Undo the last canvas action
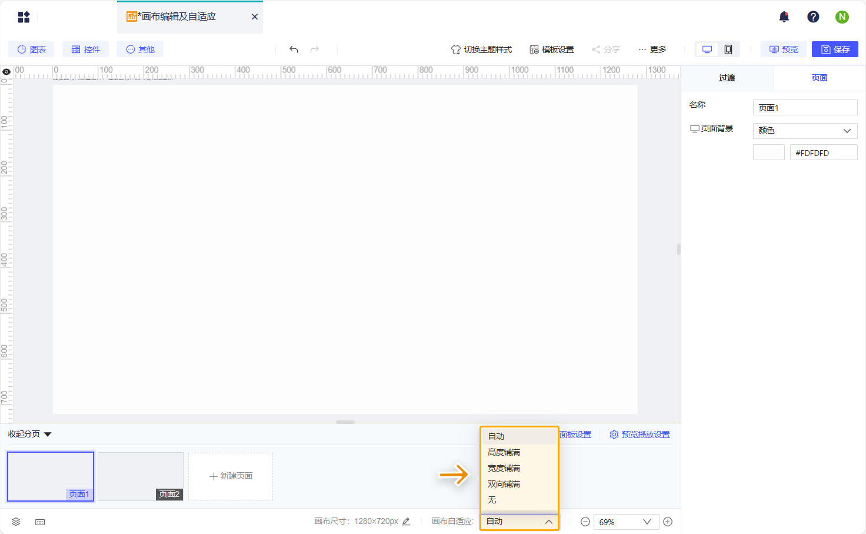 (x=294, y=49)
